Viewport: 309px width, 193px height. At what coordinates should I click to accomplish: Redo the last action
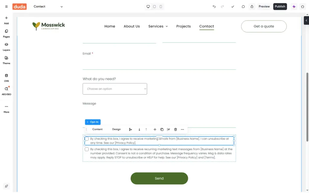[222, 7]
